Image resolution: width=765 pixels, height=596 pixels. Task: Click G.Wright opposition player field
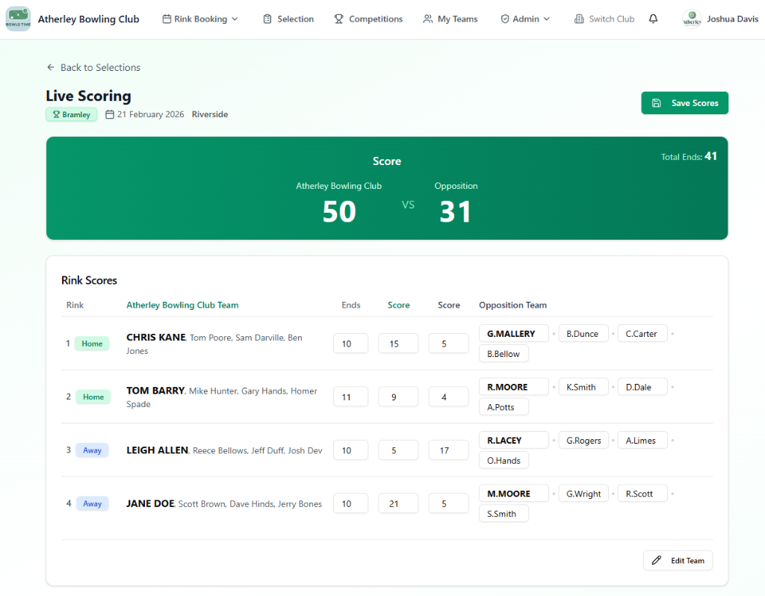[583, 494]
